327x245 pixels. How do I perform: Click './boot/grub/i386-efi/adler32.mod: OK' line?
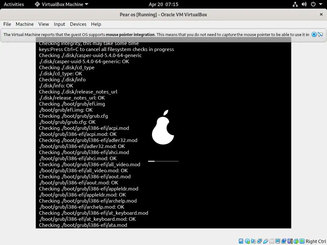point(82,146)
